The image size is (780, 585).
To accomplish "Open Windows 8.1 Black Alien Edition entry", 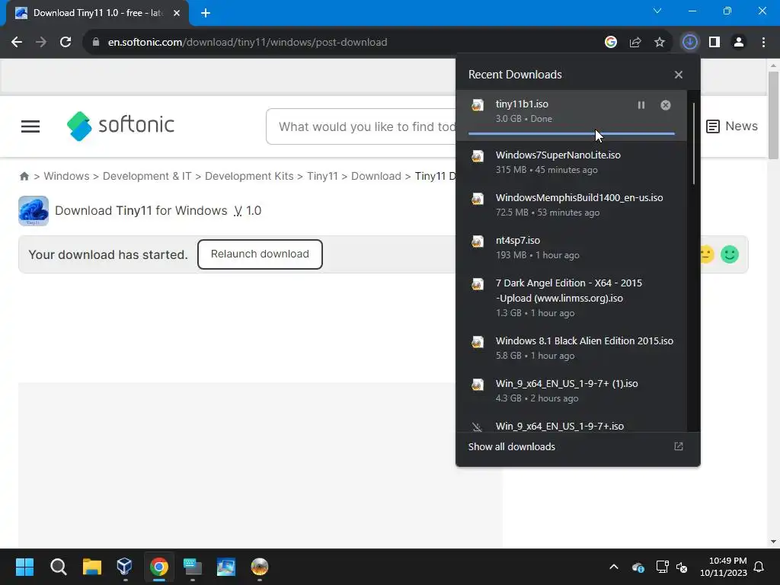I will [x=571, y=347].
